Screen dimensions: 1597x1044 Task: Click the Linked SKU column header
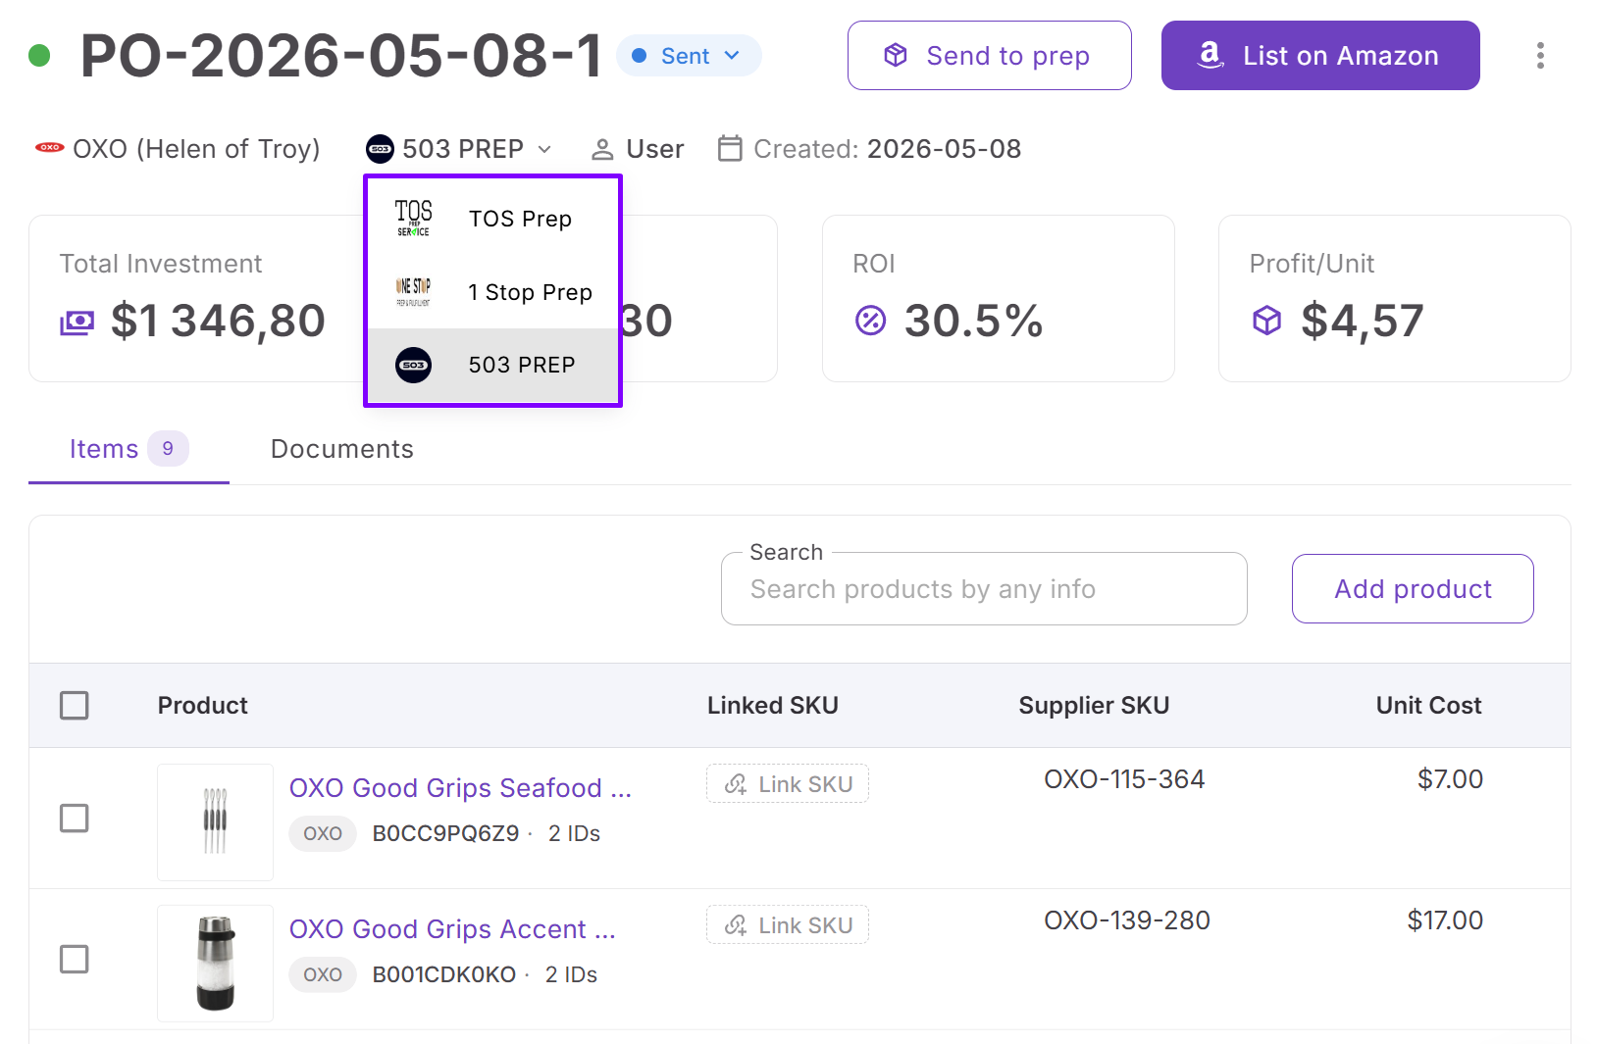tap(773, 705)
